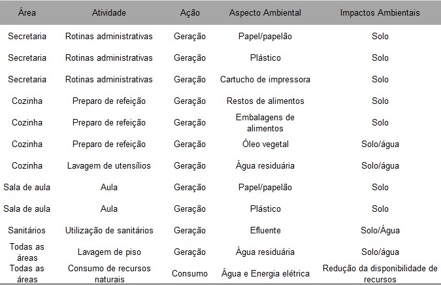The height and width of the screenshot is (285, 441).
Task: Click the Consumo de recursos naturais cell
Action: (109, 274)
